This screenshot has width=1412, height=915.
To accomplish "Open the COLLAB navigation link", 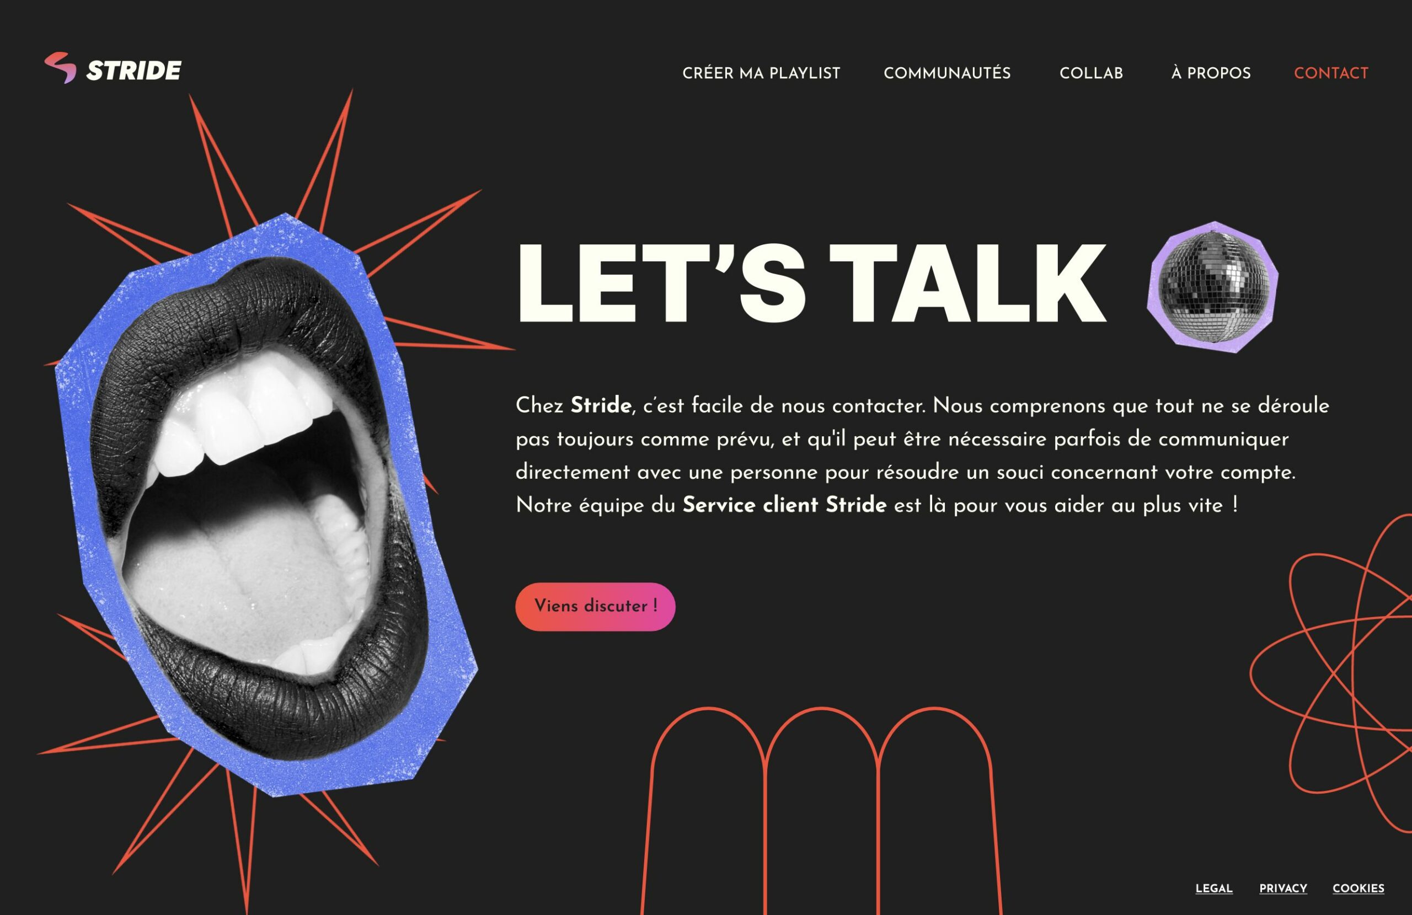I will click(x=1091, y=73).
